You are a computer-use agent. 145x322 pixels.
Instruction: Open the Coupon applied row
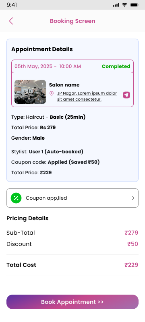[72, 198]
